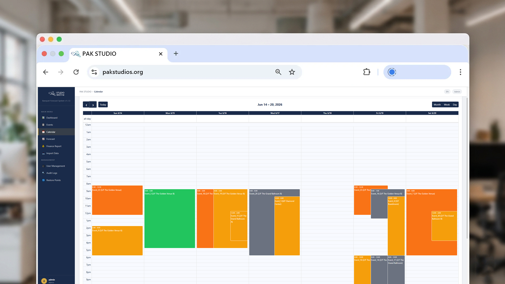Switch calendar to Day view
The width and height of the screenshot is (505, 284).
(455, 105)
